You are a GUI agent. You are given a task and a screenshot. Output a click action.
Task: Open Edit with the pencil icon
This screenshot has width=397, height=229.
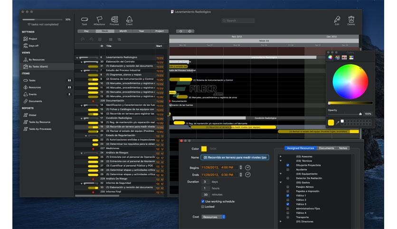[x=337, y=21]
